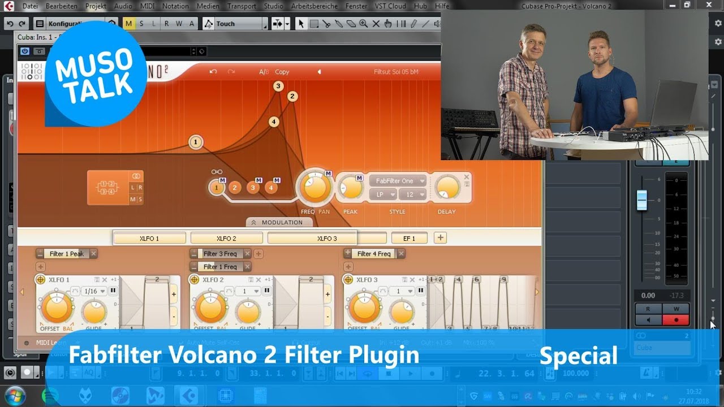Open the Bearbeiten menu
The width and height of the screenshot is (724, 407).
pyautogui.click(x=62, y=6)
